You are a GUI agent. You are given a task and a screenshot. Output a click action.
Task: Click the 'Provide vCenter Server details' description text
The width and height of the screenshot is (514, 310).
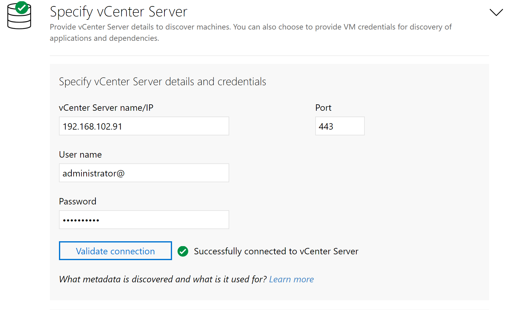[x=251, y=33]
